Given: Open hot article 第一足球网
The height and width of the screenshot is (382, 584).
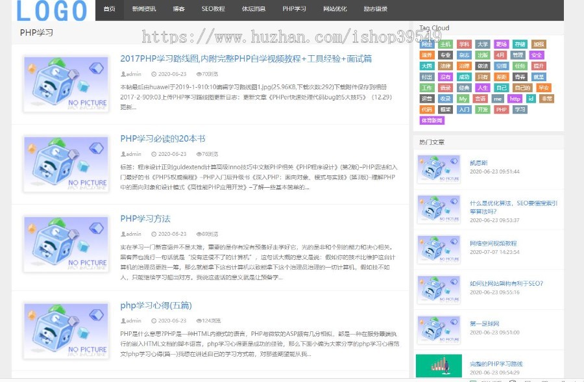Looking at the screenshot, I should coord(484,324).
